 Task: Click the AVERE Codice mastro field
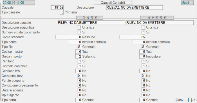(x=142, y=52)
